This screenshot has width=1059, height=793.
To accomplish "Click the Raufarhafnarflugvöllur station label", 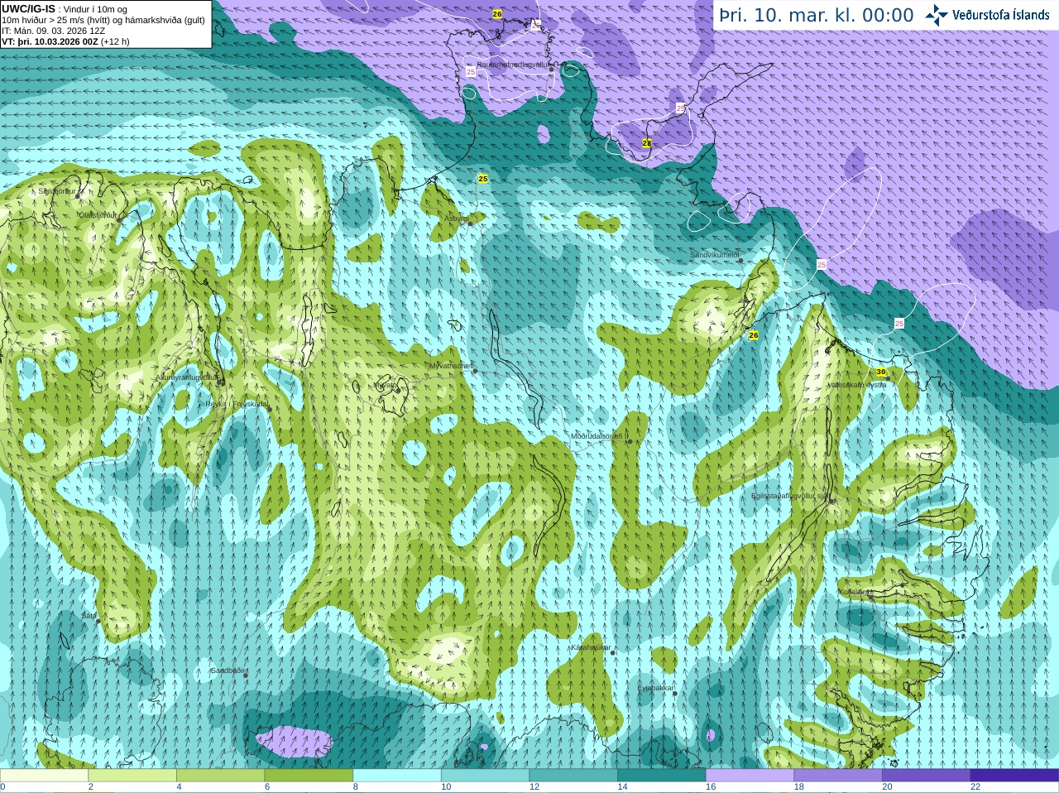I will (513, 65).
